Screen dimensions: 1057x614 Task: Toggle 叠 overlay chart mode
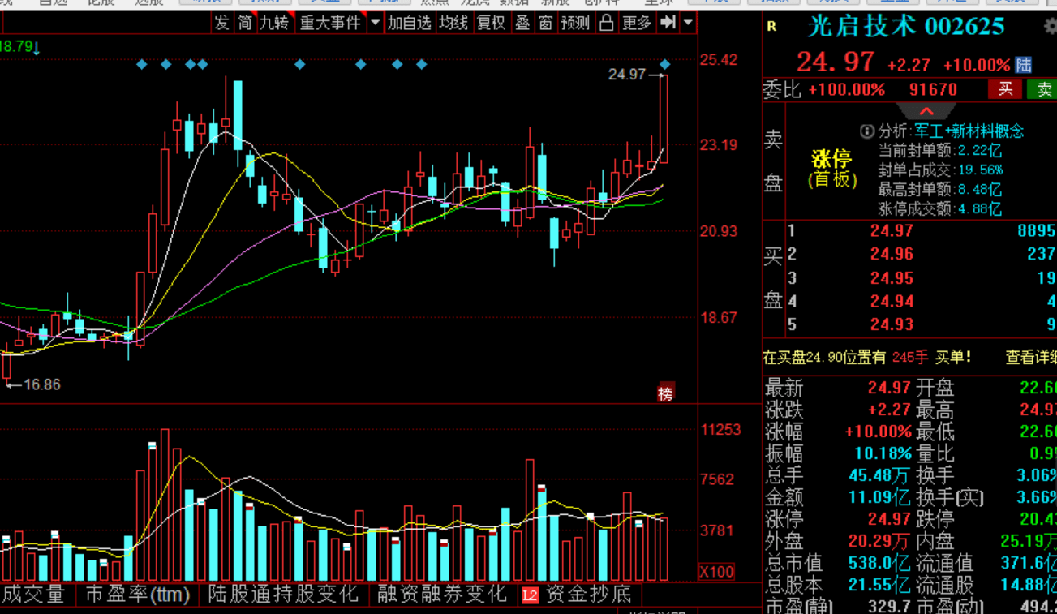coord(522,23)
